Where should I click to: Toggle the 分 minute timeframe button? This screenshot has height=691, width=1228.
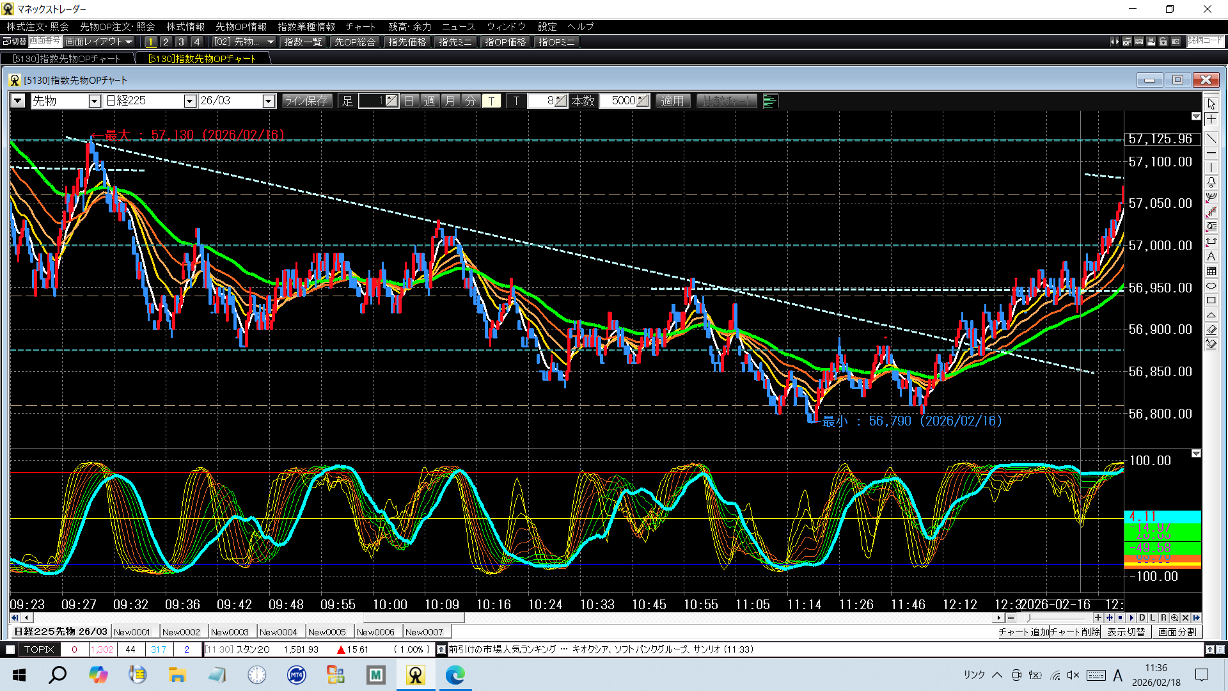click(471, 101)
